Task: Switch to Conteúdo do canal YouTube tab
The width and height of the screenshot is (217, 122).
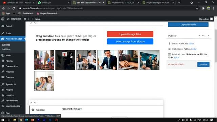Action: (19, 3)
